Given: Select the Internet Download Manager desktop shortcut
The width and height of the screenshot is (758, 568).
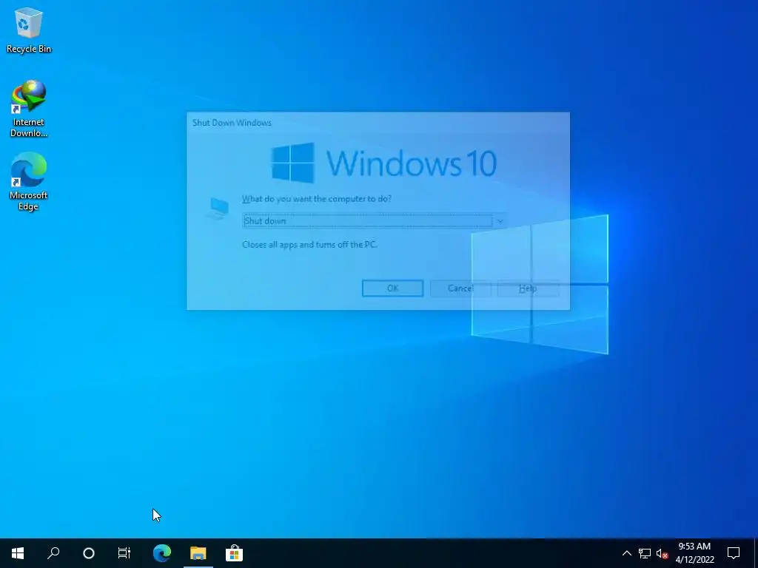Looking at the screenshot, I should coord(29,109).
